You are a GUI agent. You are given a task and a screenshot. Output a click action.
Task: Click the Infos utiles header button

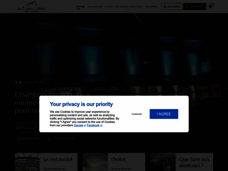(x=171, y=7)
